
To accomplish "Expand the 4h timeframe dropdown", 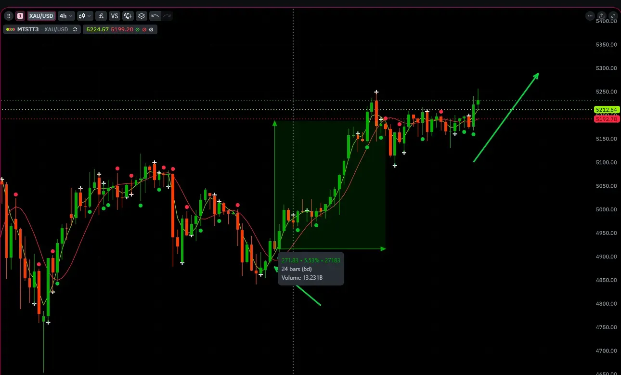I will tap(66, 16).
